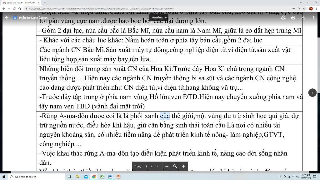The image size is (320, 180).
Task: Open PowerPoint from the taskbar
Action: point(118,177)
